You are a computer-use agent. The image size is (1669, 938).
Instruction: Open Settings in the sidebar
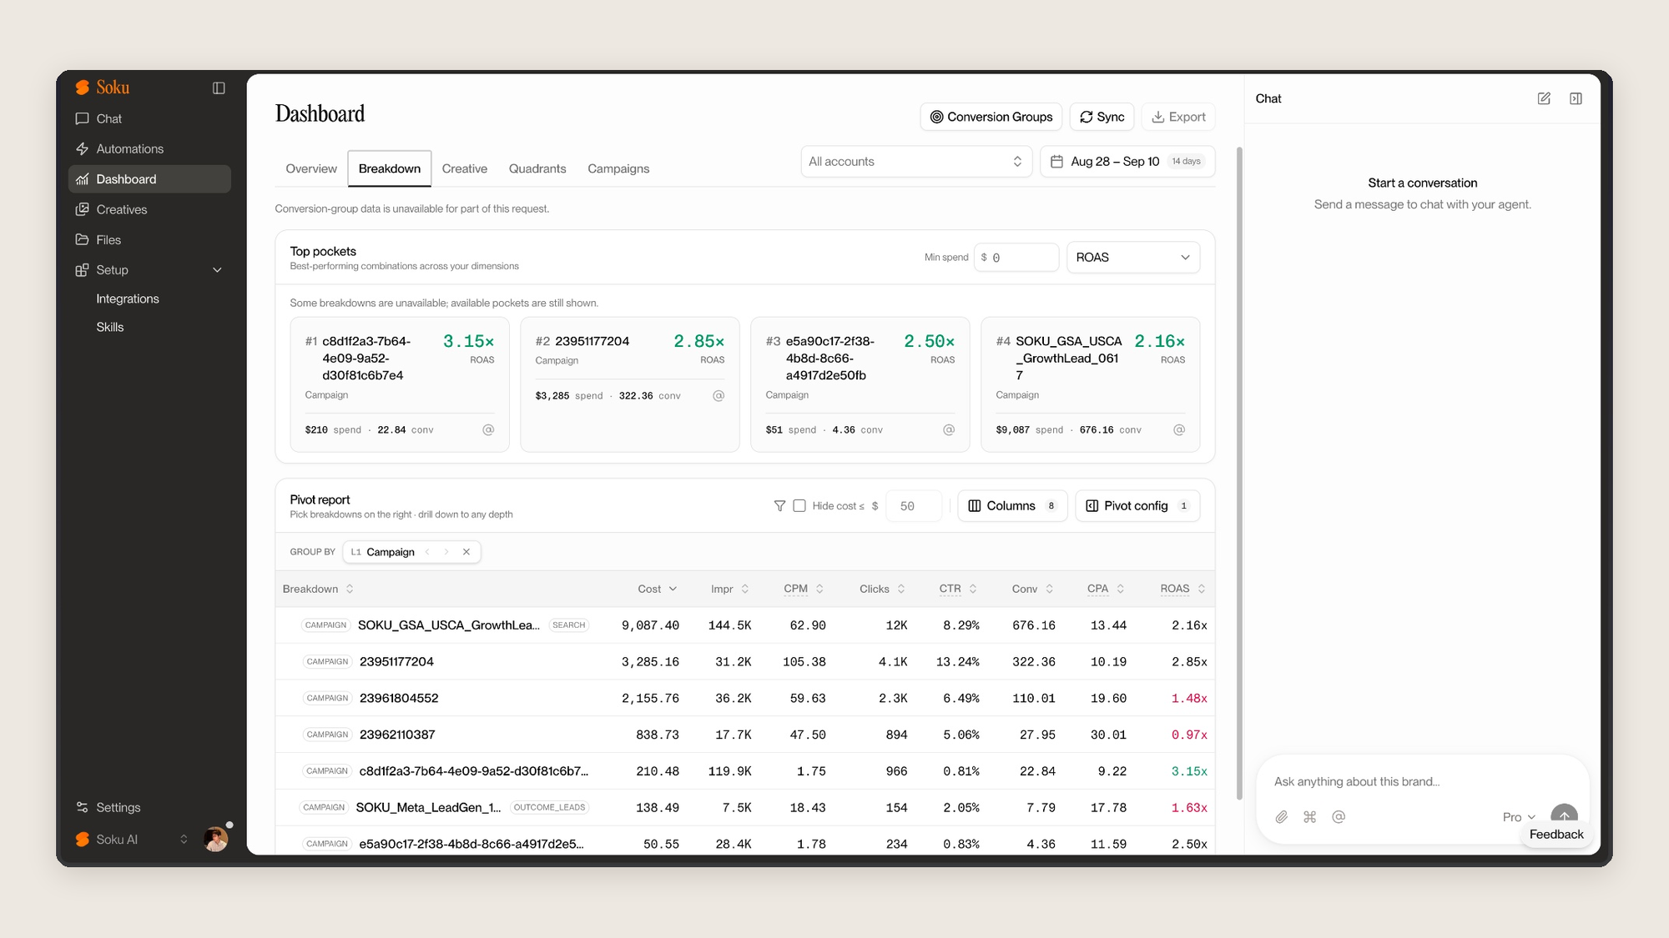coord(149,807)
